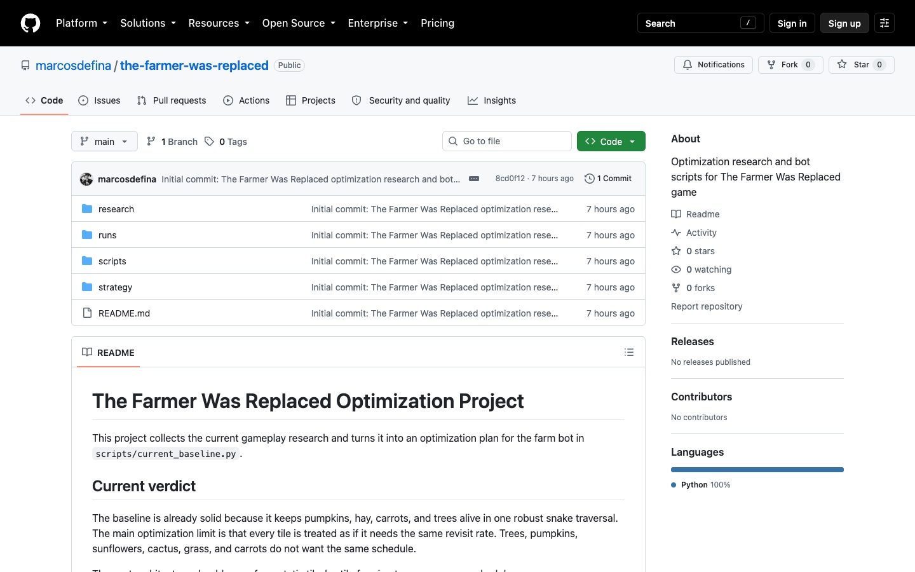Open the research folder name link
The height and width of the screenshot is (572, 915).
[116, 209]
